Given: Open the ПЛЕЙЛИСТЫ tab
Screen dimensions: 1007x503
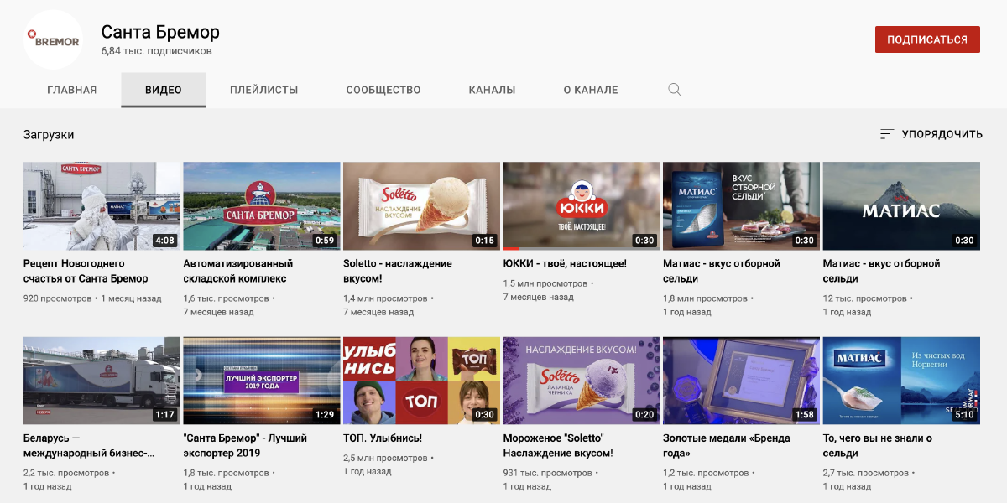Looking at the screenshot, I should (x=264, y=90).
